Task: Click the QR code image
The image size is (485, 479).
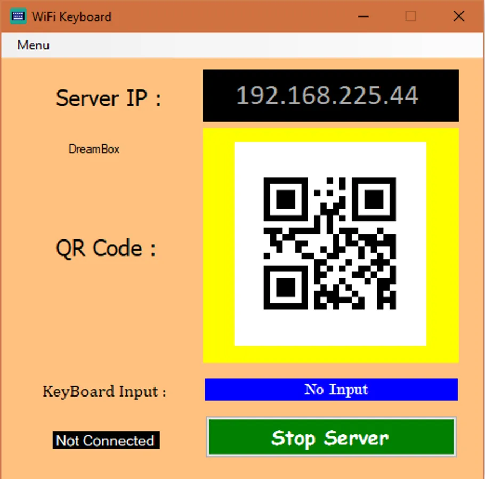Action: tap(330, 243)
